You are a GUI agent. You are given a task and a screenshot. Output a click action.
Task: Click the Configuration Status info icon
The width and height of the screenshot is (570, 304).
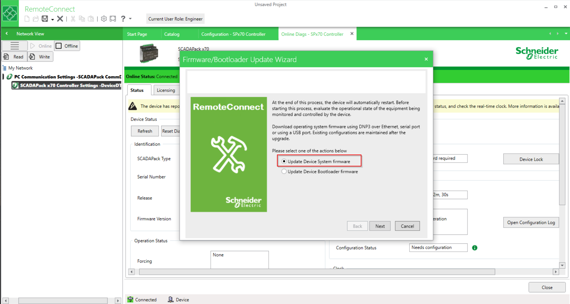475,248
